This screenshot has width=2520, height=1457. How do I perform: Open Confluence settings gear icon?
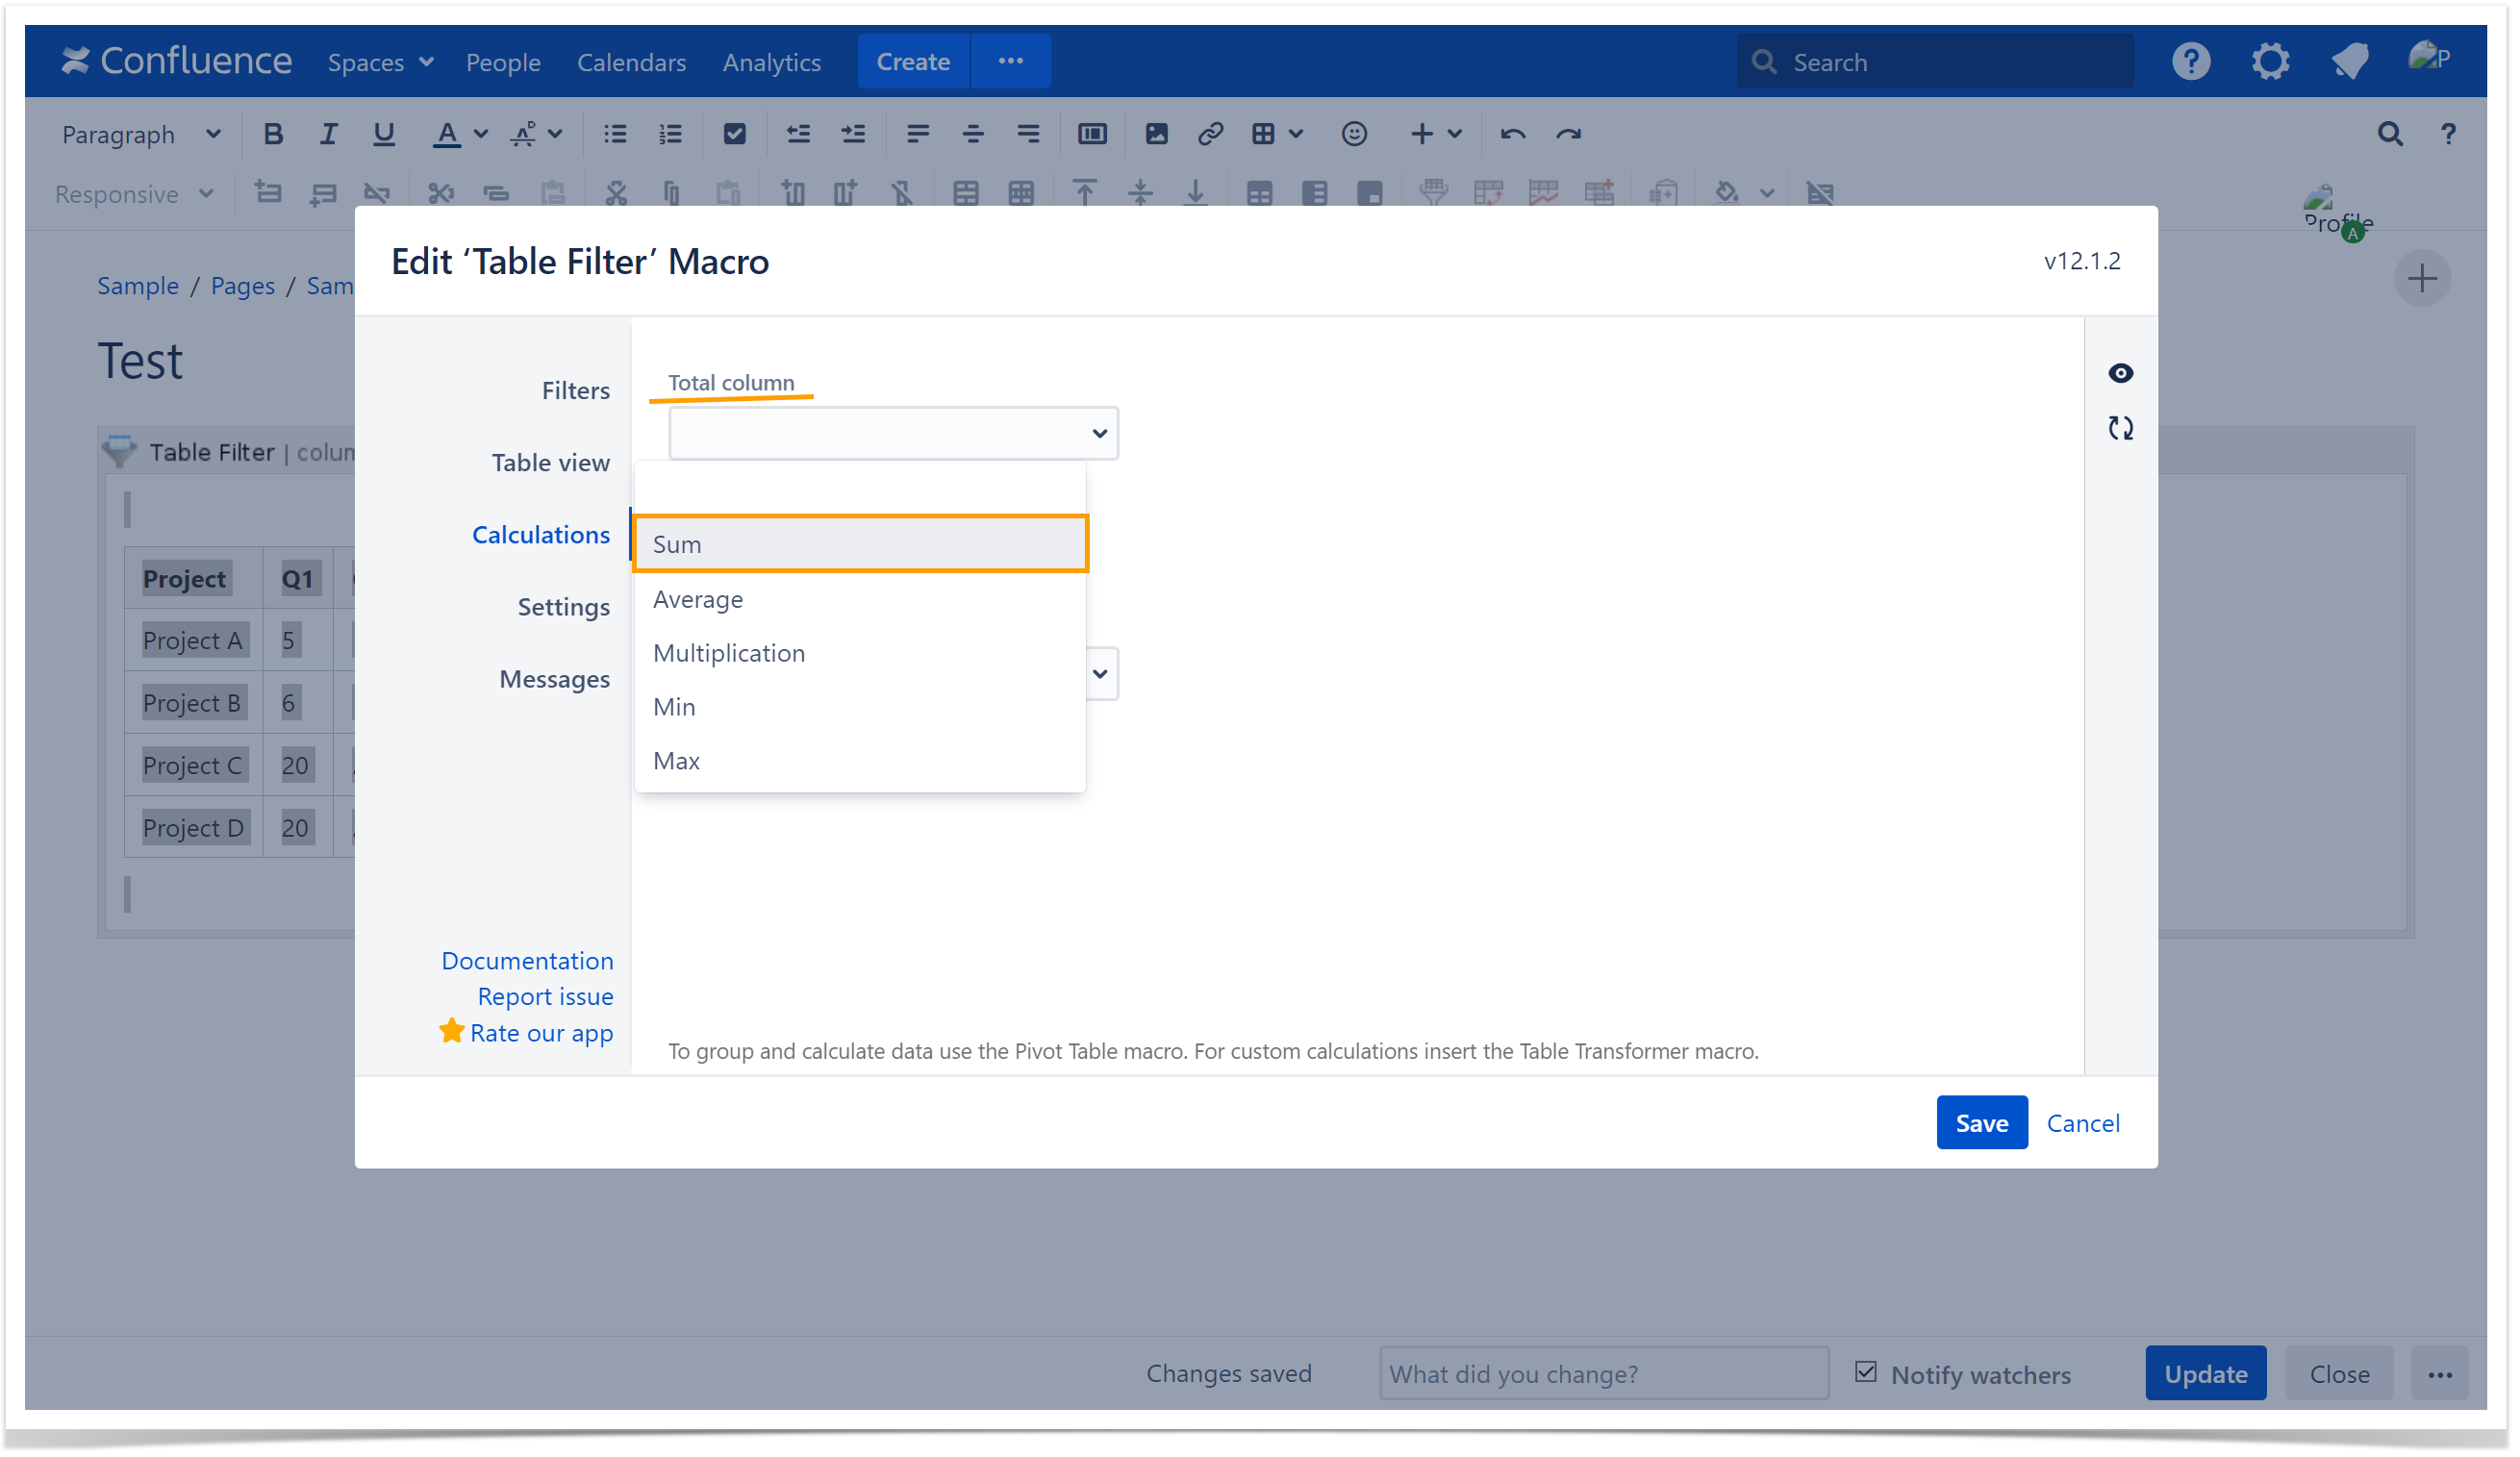pos(2269,62)
